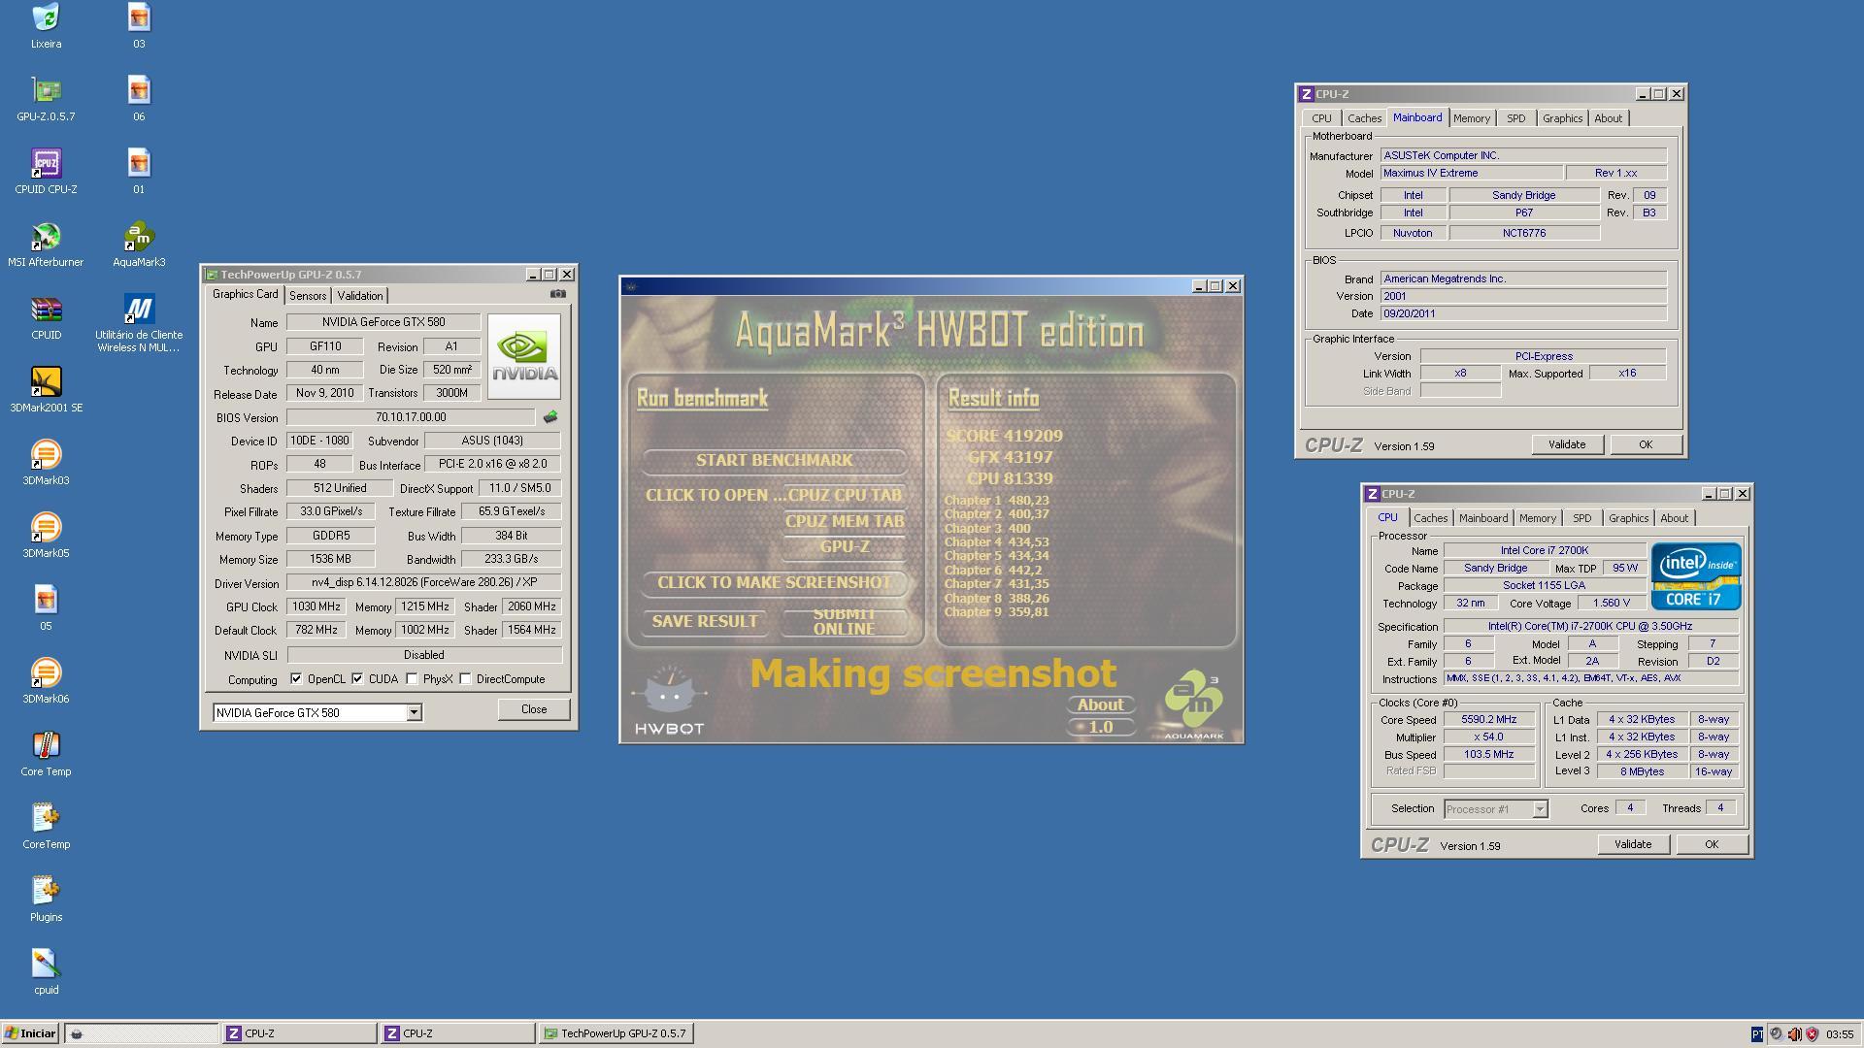Open Memory tab in upper CPU-Z window

pos(1471,118)
